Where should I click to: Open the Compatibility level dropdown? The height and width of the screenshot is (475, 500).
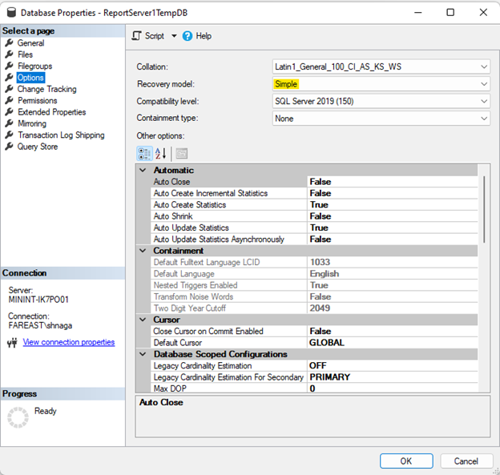coord(484,101)
